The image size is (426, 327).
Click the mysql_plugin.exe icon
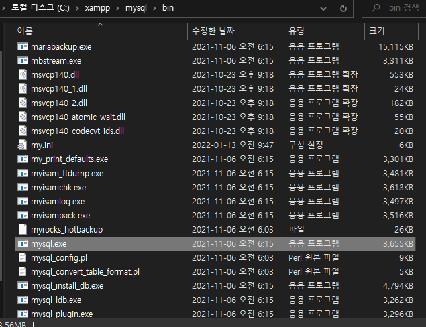(x=23, y=314)
